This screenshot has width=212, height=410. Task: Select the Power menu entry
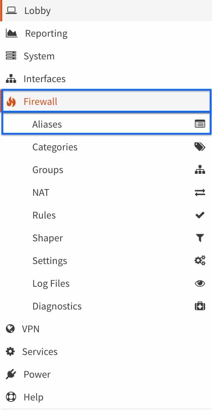tap(106, 374)
